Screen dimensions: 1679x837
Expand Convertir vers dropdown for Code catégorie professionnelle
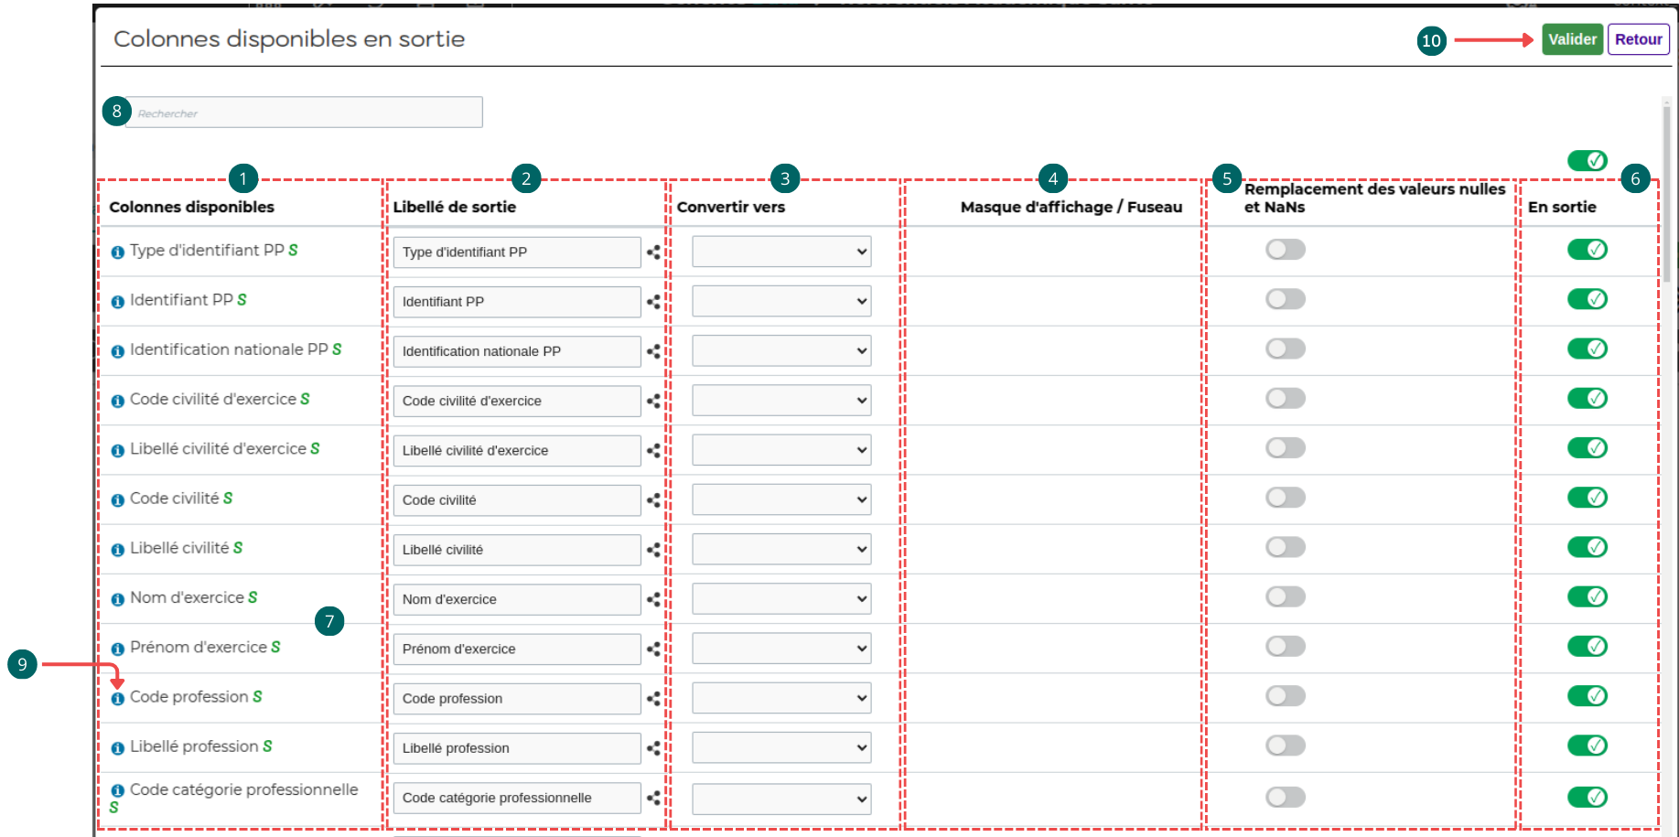[x=781, y=799]
